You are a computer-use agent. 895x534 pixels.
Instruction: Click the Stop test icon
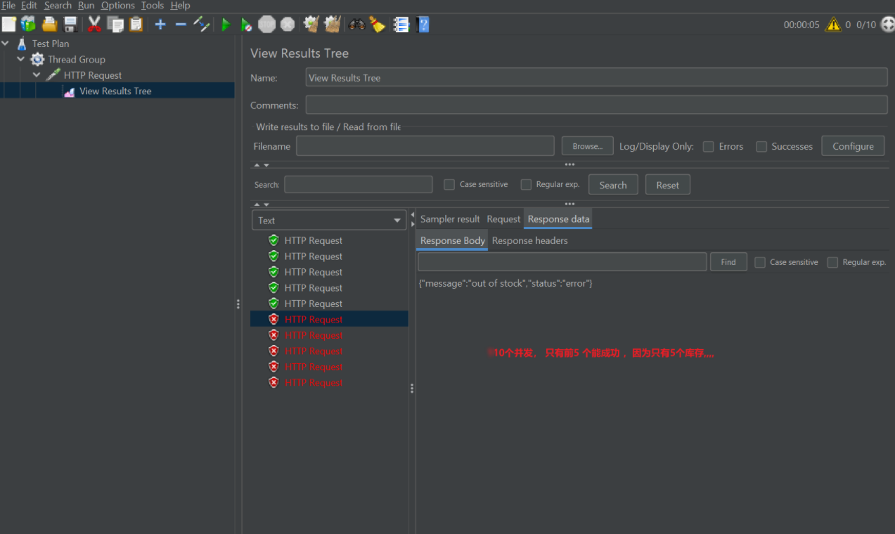(x=266, y=25)
